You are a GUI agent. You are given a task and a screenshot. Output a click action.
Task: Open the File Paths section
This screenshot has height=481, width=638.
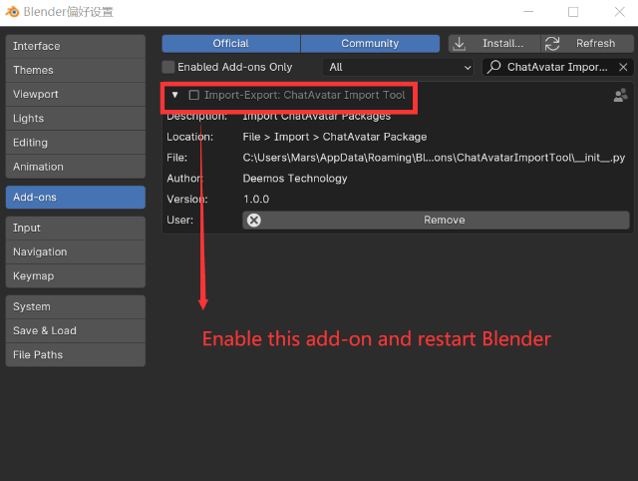point(76,354)
